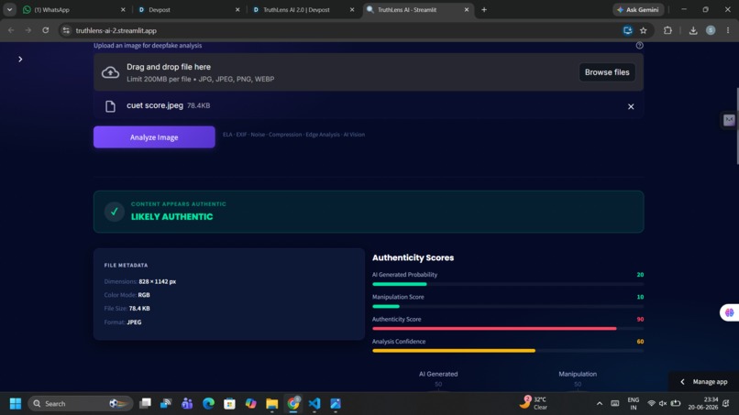Open the browser extensions menu

click(x=667, y=30)
